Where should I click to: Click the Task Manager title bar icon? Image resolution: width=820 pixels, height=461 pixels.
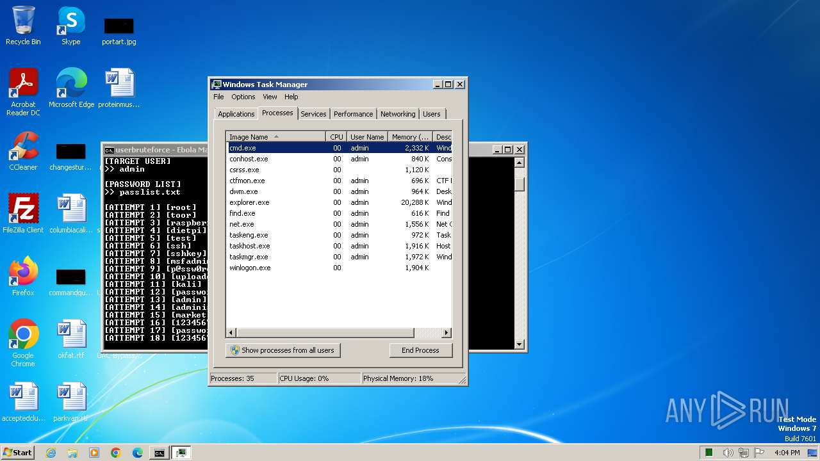pyautogui.click(x=217, y=84)
